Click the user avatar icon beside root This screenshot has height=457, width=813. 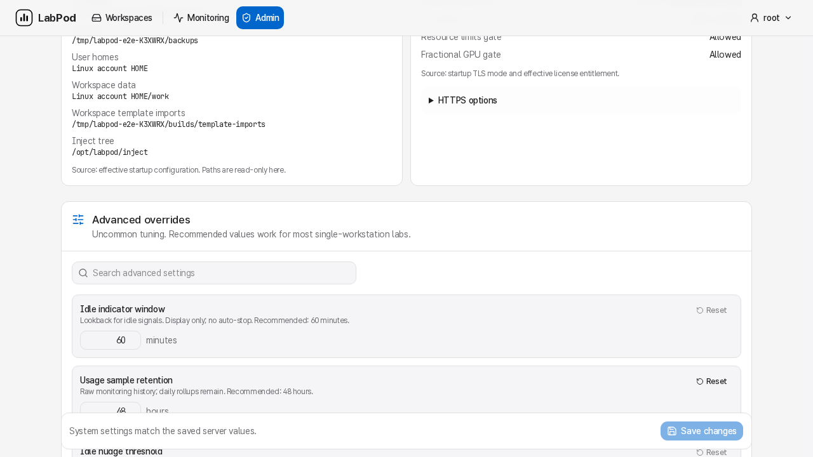[755, 18]
